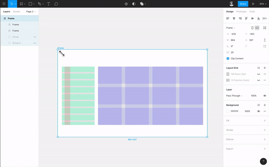This screenshot has height=167, width=269.
Task: Open the hamburger main menu
Action: pos(4,4)
